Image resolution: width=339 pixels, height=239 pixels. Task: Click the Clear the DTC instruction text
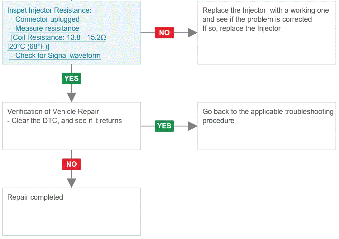pyautogui.click(x=64, y=121)
